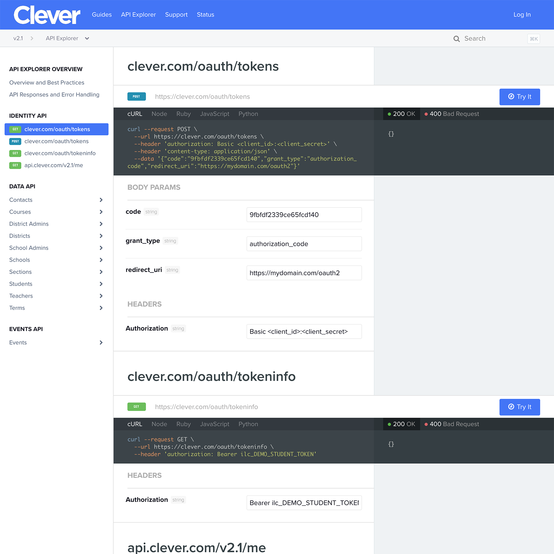Select cURL tab for tokeninfo sample

pyautogui.click(x=135, y=424)
